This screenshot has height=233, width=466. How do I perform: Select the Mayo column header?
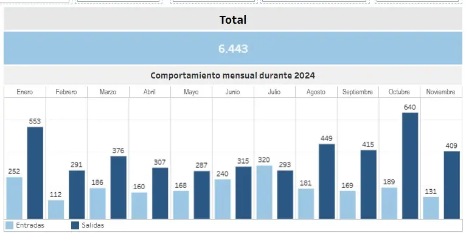tap(191, 92)
